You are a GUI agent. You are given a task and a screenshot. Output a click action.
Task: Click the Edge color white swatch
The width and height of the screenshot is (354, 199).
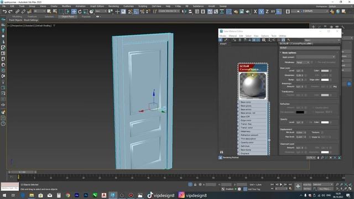point(325,80)
